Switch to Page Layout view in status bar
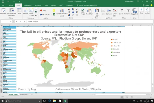 [127, 97]
